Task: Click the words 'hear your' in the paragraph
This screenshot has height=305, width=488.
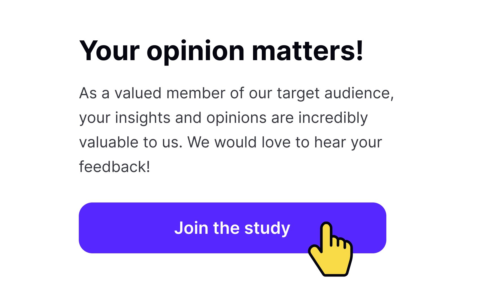Action: coord(348,143)
